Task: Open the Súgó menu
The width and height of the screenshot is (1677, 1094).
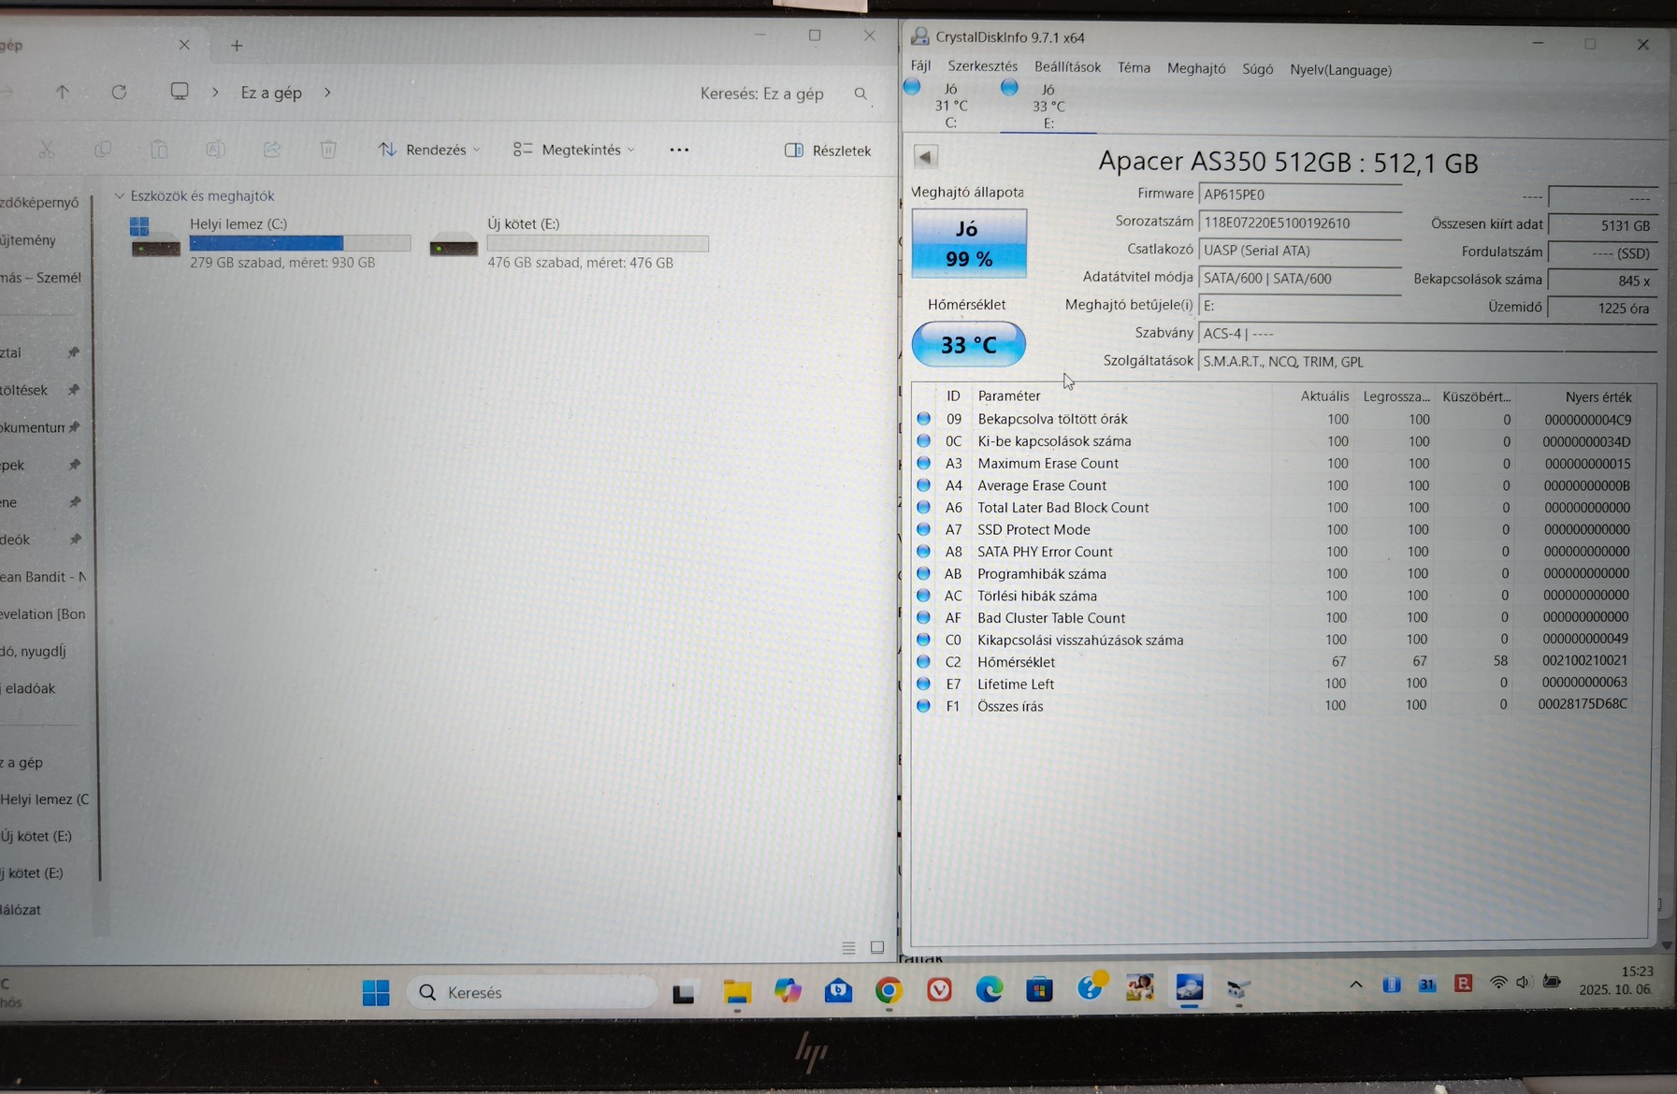Action: [x=1257, y=69]
